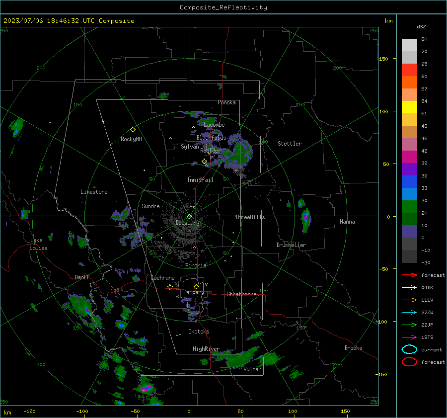Image resolution: width=447 pixels, height=418 pixels.
Task: Click the white 04DK arrow legend icon
Action: coord(409,288)
